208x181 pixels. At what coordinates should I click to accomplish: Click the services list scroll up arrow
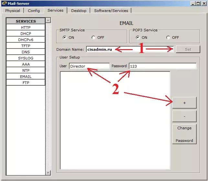[x=48, y=20]
